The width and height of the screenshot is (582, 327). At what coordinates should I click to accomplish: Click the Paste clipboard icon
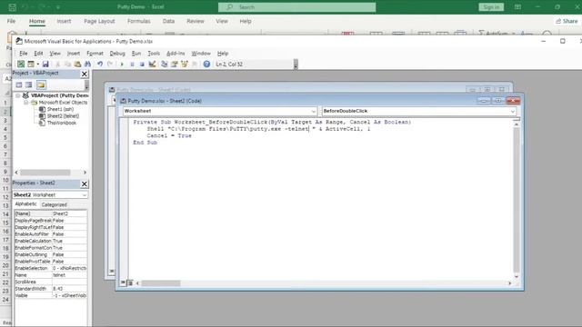(77, 64)
